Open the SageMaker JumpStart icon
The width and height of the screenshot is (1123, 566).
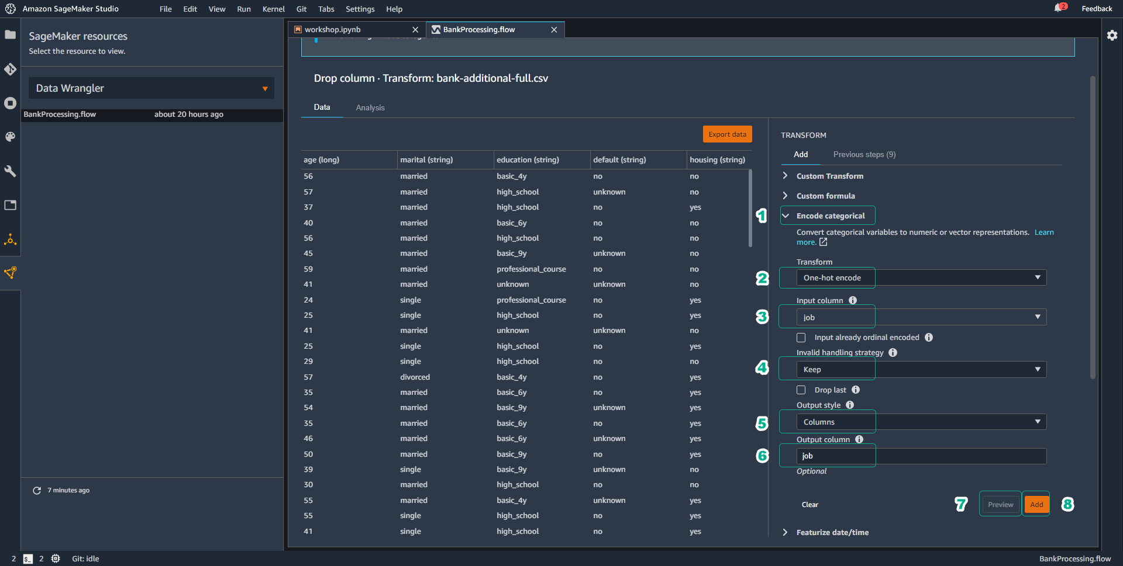[10, 239]
